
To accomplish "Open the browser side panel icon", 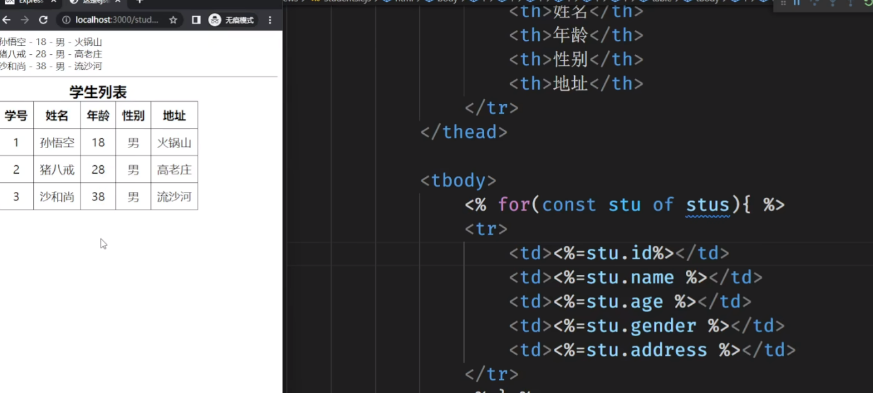I will (x=196, y=20).
